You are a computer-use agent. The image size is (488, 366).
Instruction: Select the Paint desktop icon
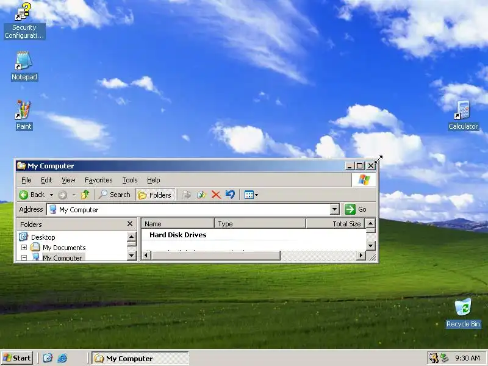tap(24, 115)
